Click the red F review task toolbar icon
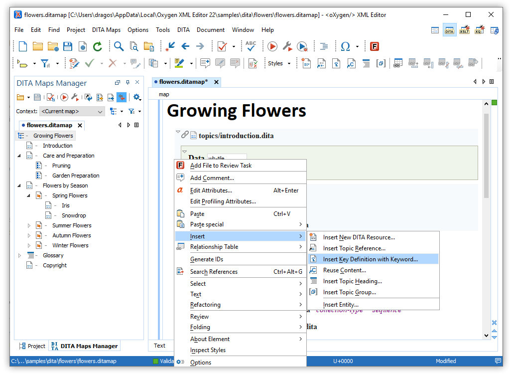Image resolution: width=513 pixels, height=374 pixels. click(374, 46)
